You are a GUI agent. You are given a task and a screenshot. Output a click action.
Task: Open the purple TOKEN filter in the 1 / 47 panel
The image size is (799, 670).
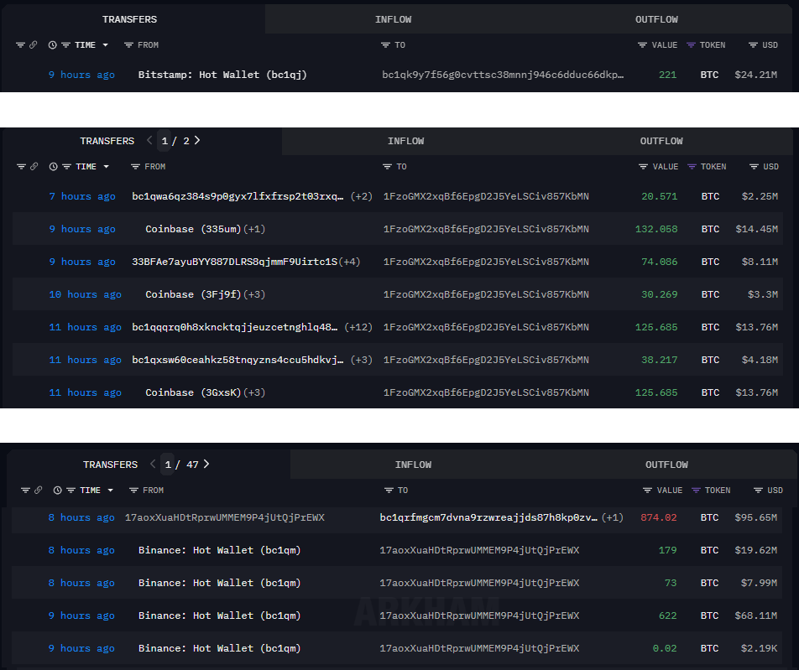(x=696, y=491)
